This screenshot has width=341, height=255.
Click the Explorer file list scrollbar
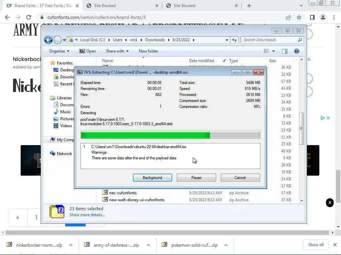[x=301, y=128]
